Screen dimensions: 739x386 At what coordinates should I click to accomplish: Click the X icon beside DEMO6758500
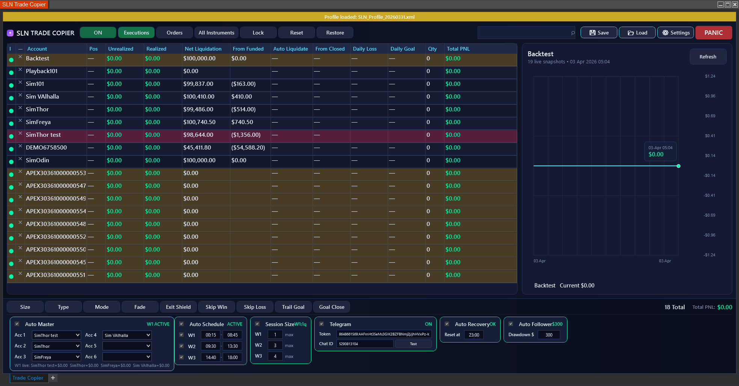20,146
